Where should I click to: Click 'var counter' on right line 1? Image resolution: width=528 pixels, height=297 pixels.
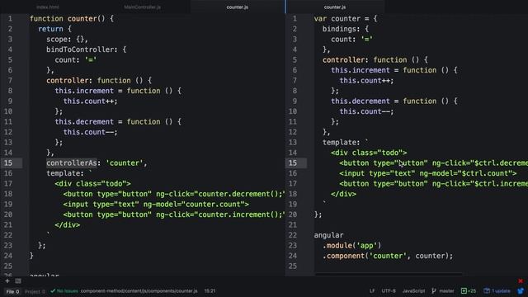(x=337, y=18)
